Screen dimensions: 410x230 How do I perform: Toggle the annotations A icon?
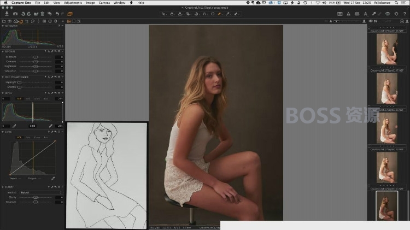366,14
